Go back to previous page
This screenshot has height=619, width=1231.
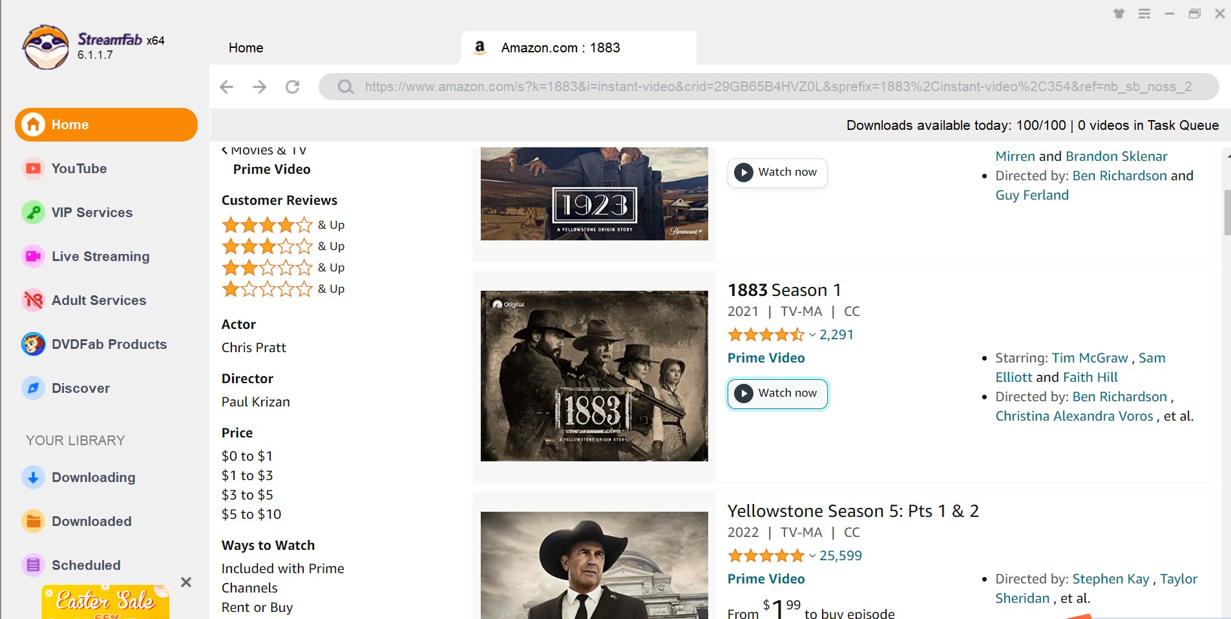(x=226, y=87)
